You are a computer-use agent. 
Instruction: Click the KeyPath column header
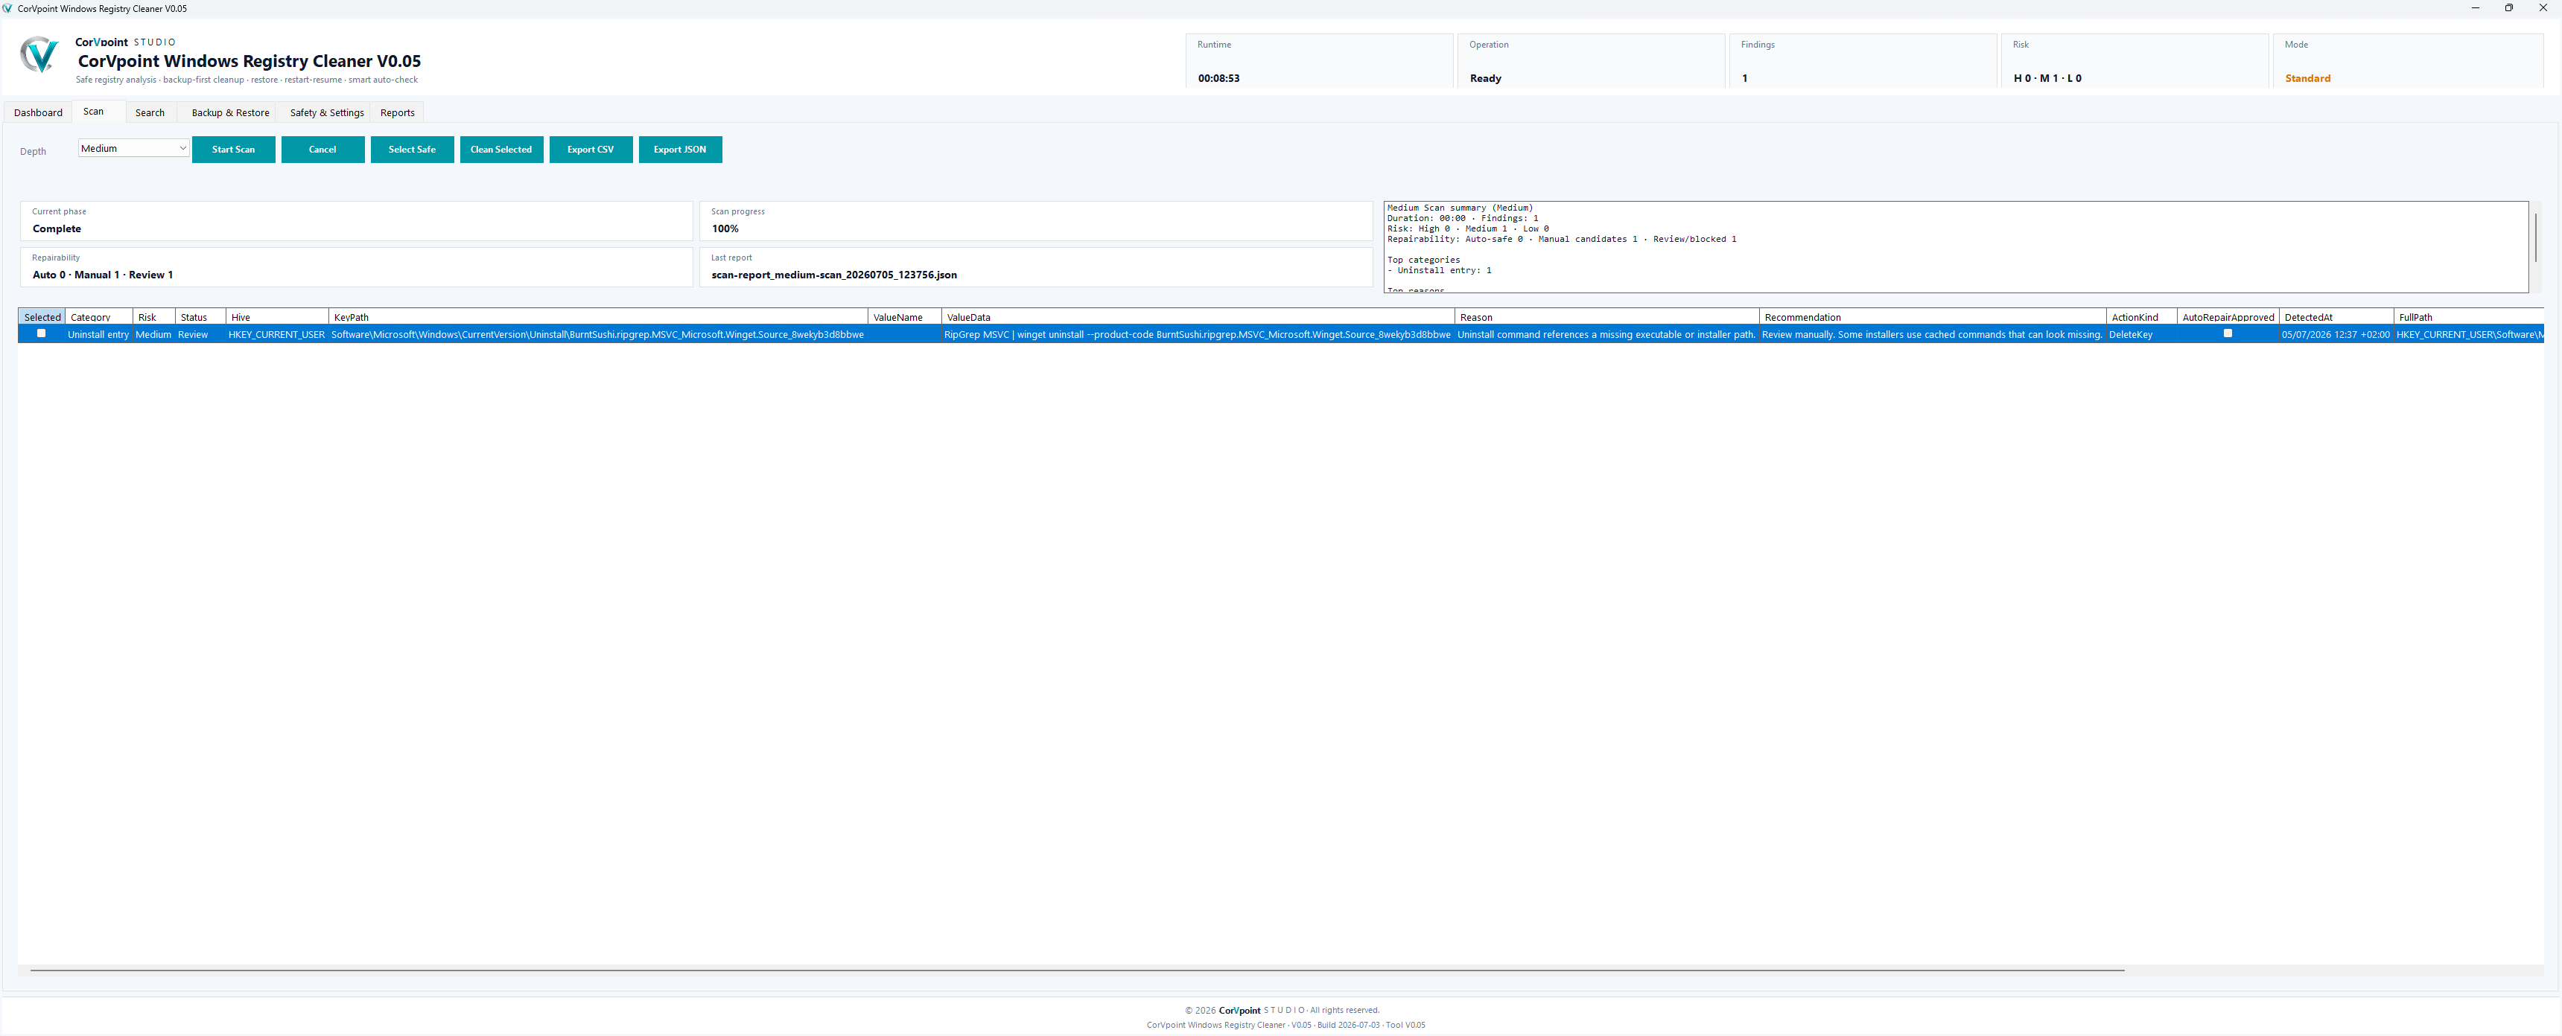click(598, 317)
